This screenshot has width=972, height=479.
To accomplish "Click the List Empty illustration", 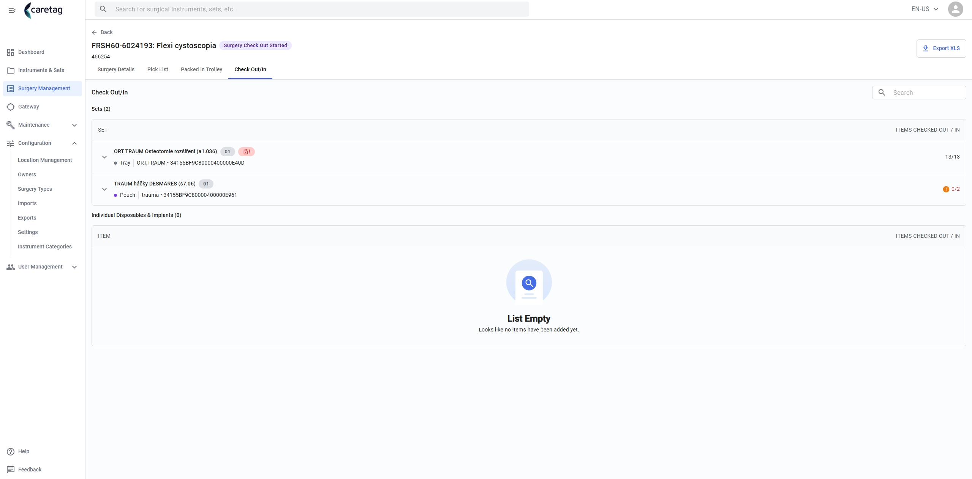I will pyautogui.click(x=529, y=282).
